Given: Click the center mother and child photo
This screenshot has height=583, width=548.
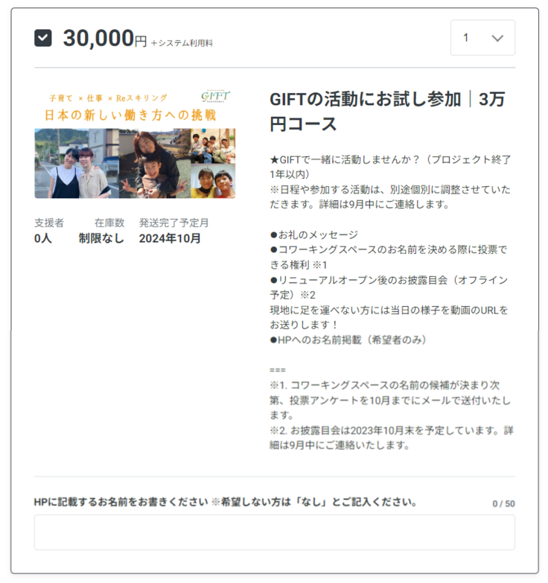Looking at the screenshot, I should pyautogui.click(x=155, y=163).
